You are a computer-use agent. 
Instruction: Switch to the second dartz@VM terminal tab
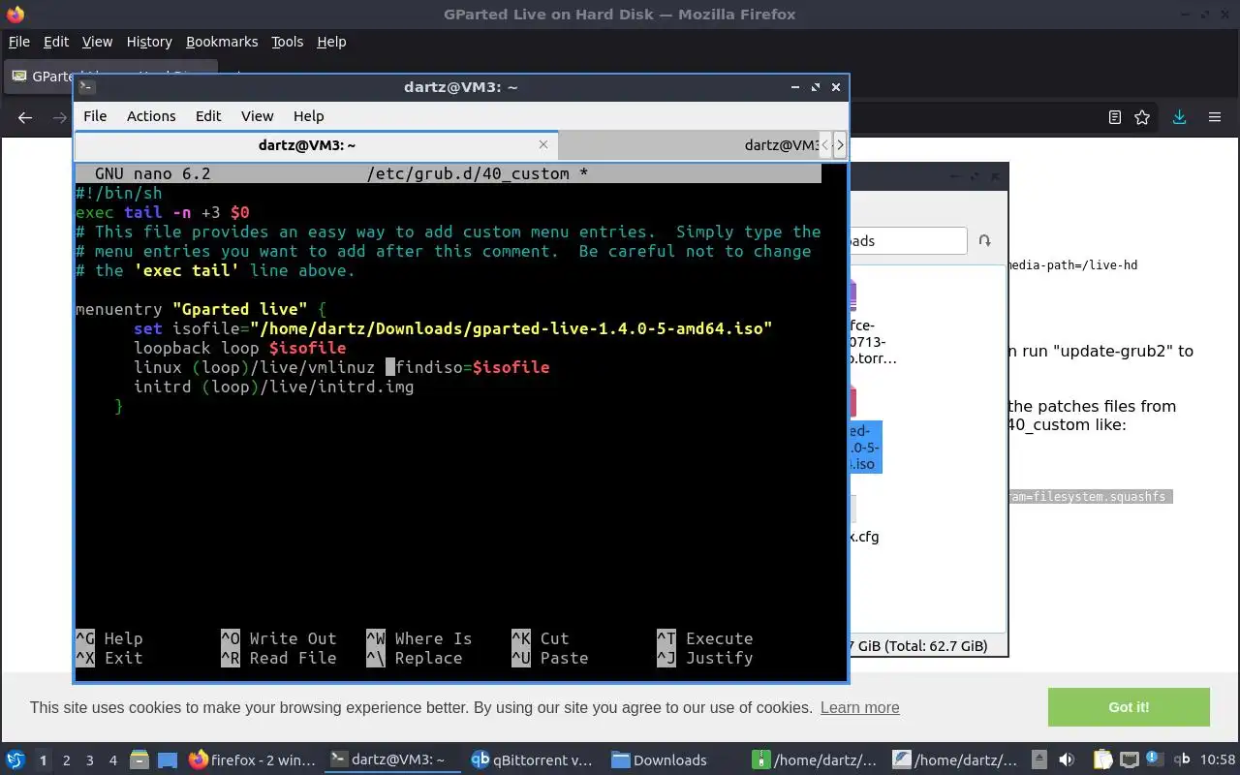coord(690,144)
